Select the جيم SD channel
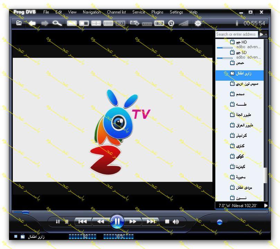 tap(239, 54)
